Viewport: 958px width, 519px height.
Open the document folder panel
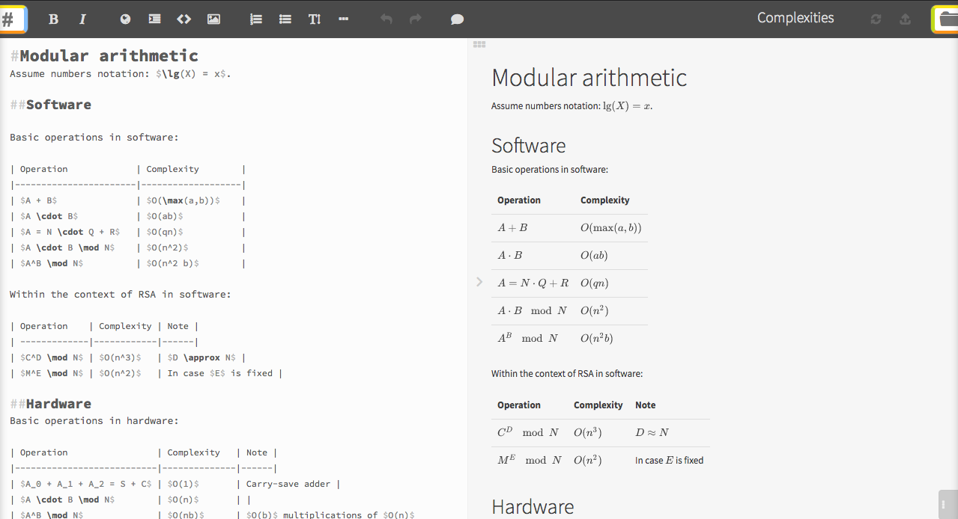[x=945, y=19]
